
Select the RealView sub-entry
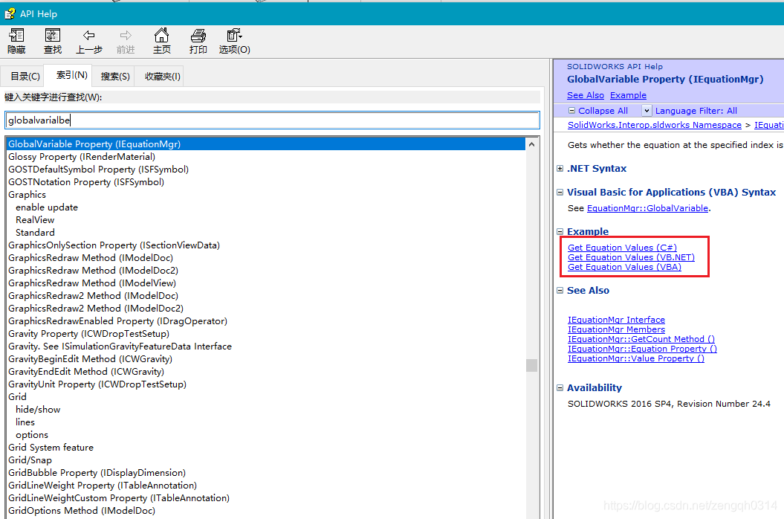click(x=35, y=219)
